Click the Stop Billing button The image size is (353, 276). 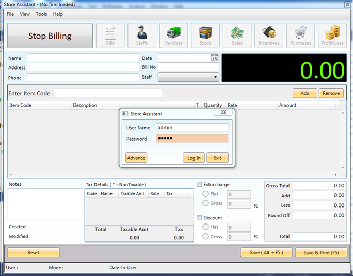coord(50,36)
